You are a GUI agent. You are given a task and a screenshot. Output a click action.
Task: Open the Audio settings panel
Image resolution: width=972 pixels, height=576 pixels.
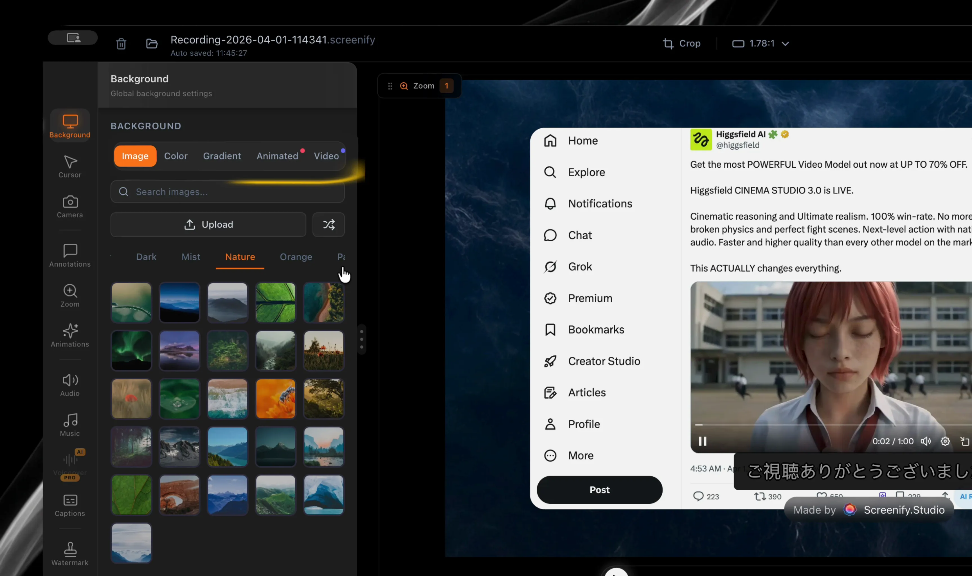pyautogui.click(x=70, y=385)
